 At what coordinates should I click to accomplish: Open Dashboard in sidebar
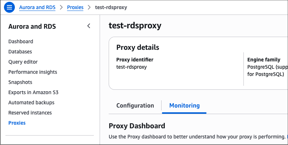[x=21, y=41]
